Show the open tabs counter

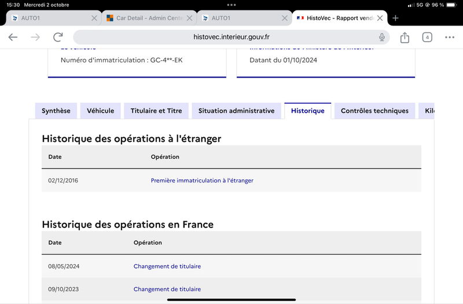(x=427, y=37)
